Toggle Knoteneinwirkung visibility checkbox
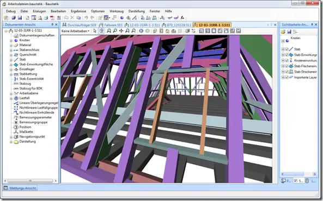 click(x=287, y=60)
